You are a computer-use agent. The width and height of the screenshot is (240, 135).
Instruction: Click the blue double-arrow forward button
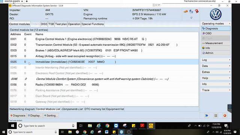[x=207, y=115]
